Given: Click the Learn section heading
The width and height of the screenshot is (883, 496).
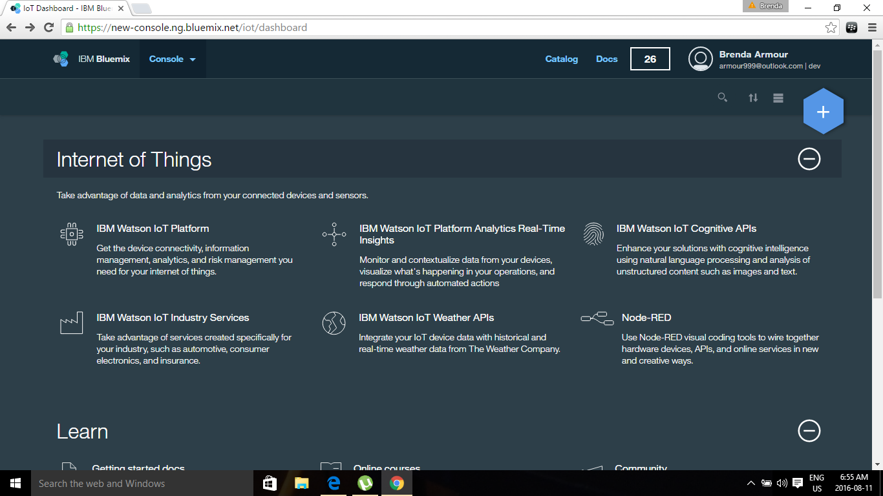Looking at the screenshot, I should click(x=82, y=431).
